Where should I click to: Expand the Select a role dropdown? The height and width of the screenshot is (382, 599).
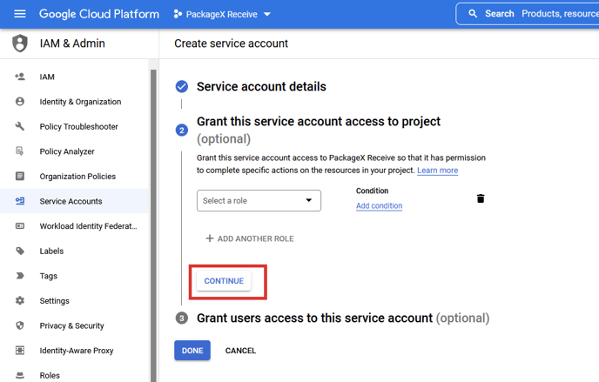[259, 201]
